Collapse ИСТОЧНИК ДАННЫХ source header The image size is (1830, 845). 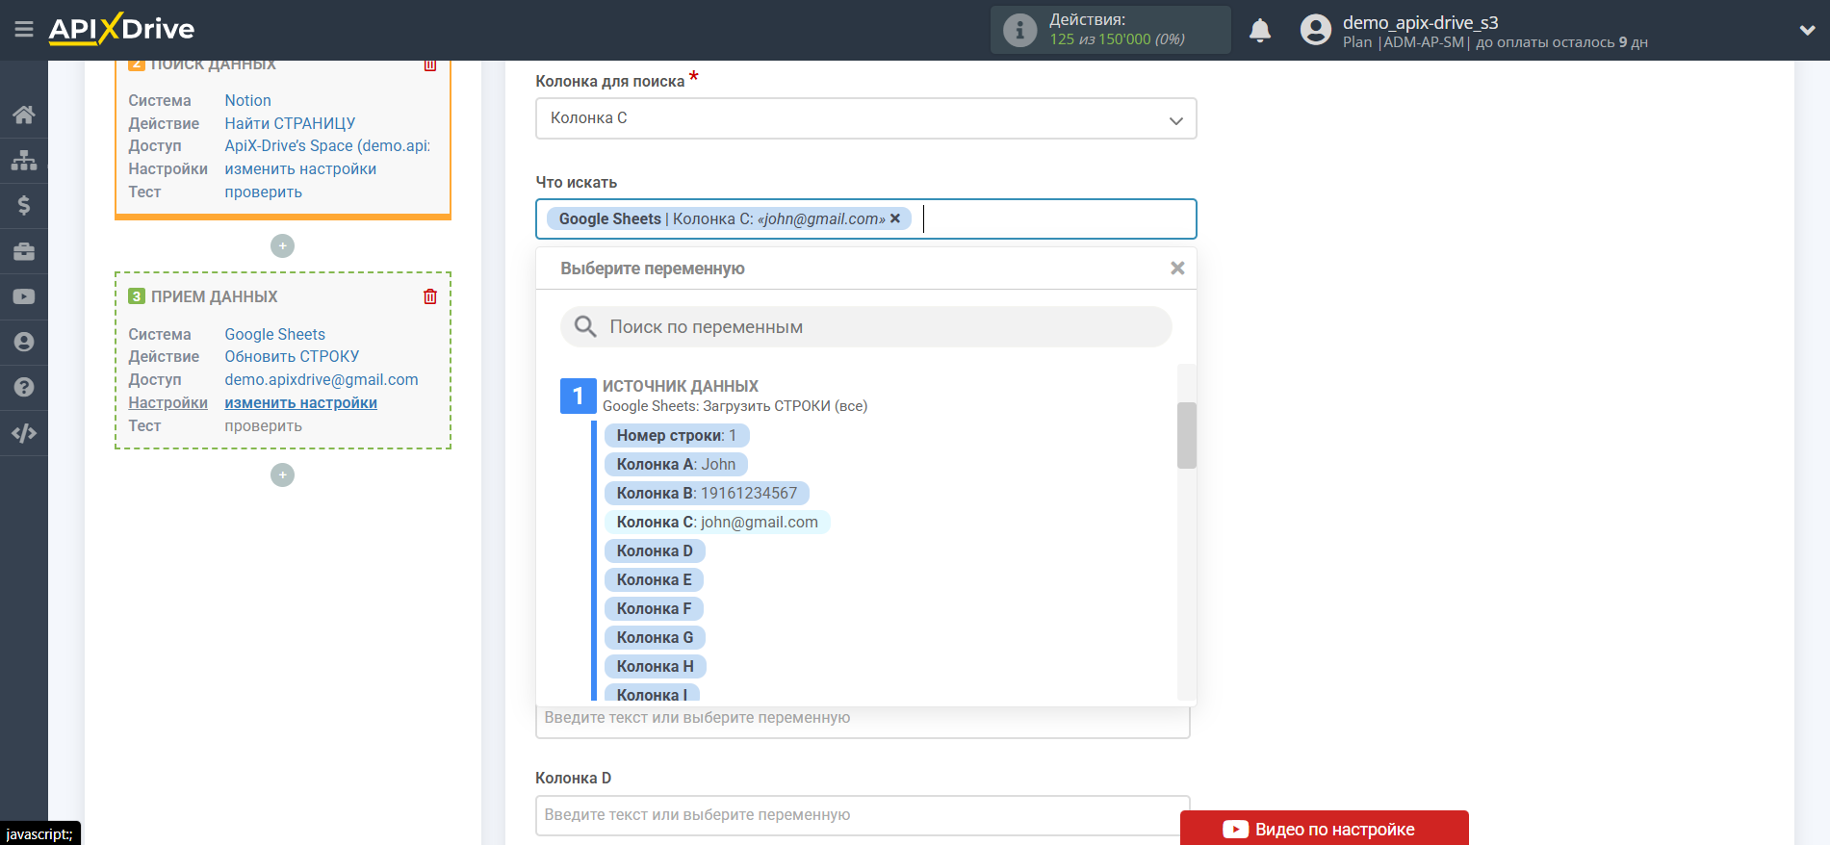pyautogui.click(x=714, y=396)
